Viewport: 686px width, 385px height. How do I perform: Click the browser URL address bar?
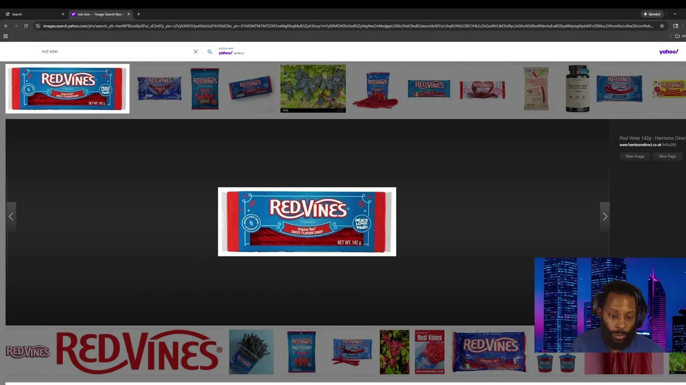pos(348,26)
